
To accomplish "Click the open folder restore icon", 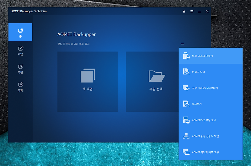I will coord(157,76).
